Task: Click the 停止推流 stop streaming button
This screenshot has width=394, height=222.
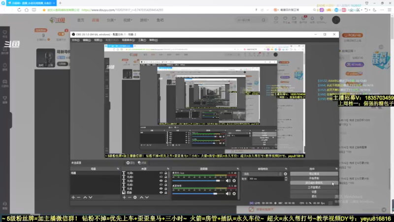Action: coord(314,174)
